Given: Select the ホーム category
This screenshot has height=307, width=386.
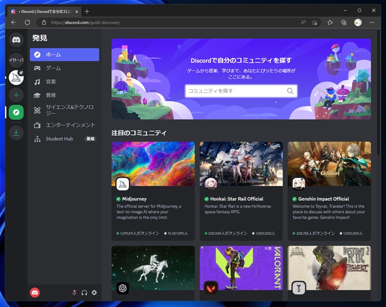Looking at the screenshot, I should pos(65,55).
